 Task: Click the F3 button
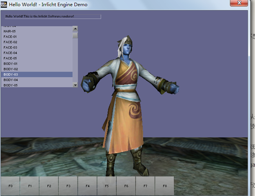pyautogui.click(x=68, y=186)
